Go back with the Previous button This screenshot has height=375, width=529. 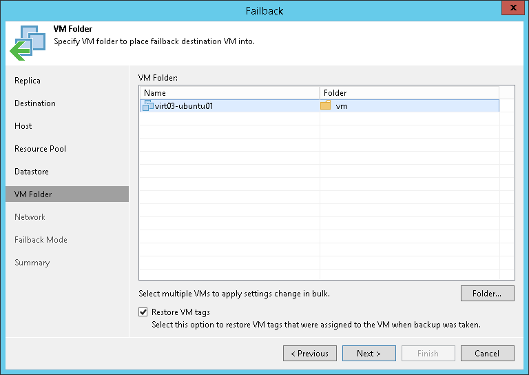(309, 353)
